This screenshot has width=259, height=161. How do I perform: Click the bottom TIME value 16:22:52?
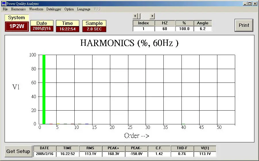[67, 154]
